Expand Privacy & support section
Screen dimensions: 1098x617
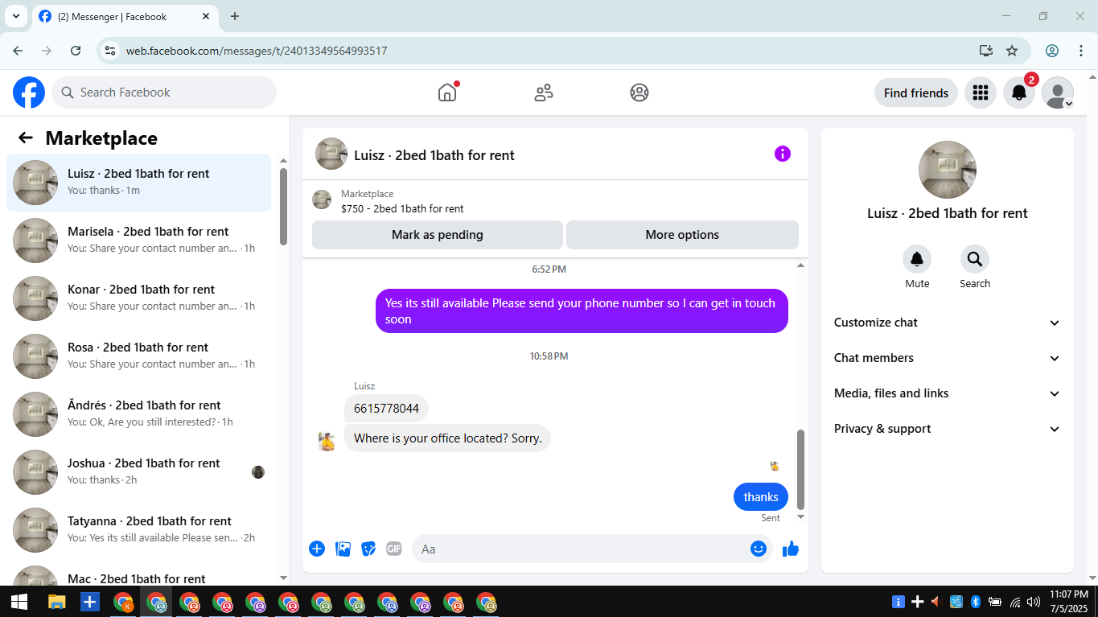948,429
